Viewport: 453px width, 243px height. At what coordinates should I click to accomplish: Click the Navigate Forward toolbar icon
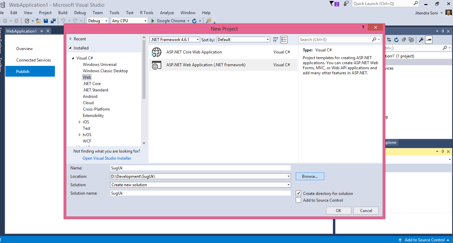[16, 21]
